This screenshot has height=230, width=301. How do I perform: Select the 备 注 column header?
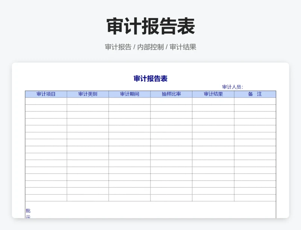pyautogui.click(x=255, y=94)
